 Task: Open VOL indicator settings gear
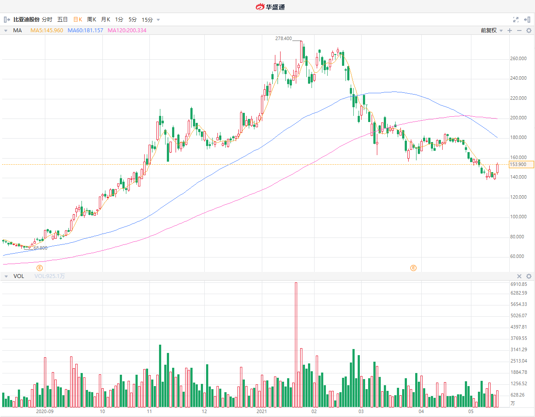[x=529, y=276]
